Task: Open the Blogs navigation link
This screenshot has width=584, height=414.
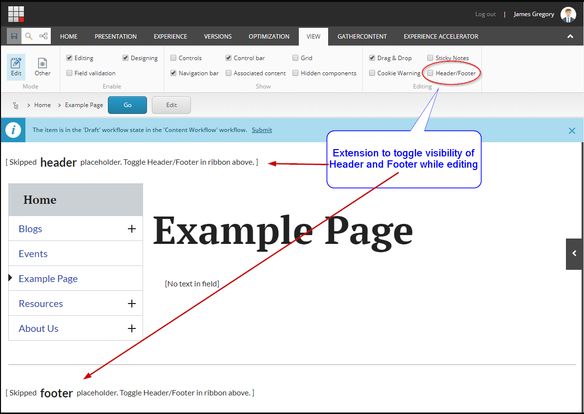Action: (x=30, y=229)
